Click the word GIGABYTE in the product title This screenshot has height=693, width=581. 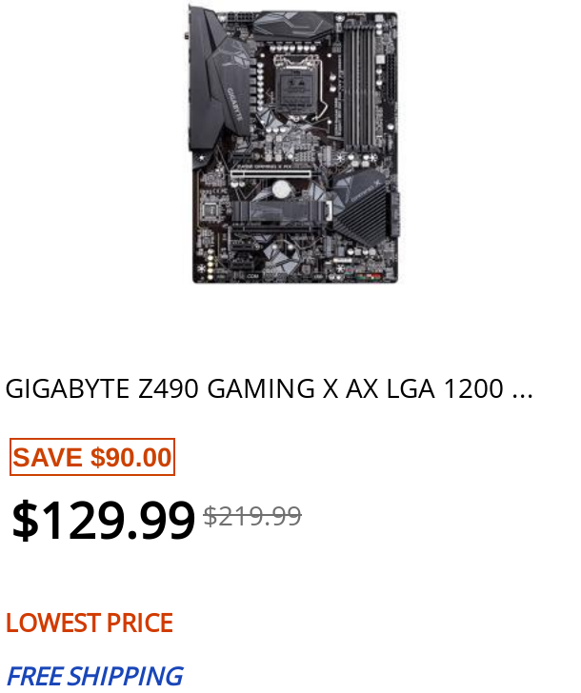tap(68, 389)
